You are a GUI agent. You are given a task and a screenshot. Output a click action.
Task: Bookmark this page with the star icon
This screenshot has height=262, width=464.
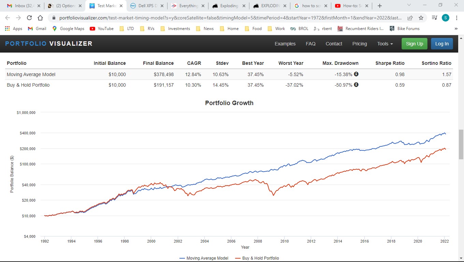click(x=421, y=18)
